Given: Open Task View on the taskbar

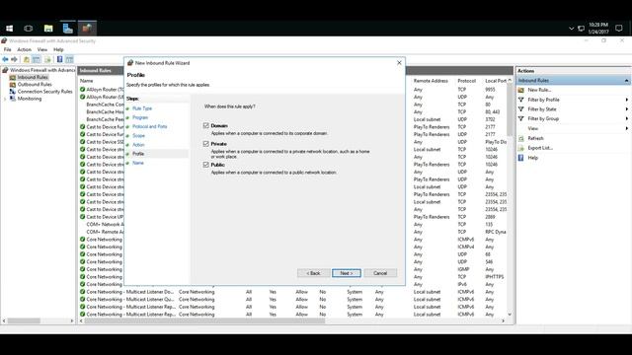Looking at the screenshot, I should tap(29, 29).
